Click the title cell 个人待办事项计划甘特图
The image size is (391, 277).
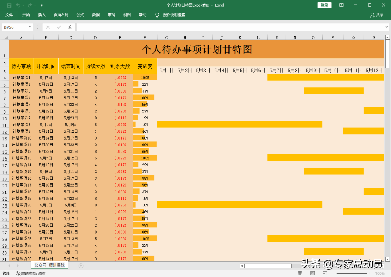point(197,49)
